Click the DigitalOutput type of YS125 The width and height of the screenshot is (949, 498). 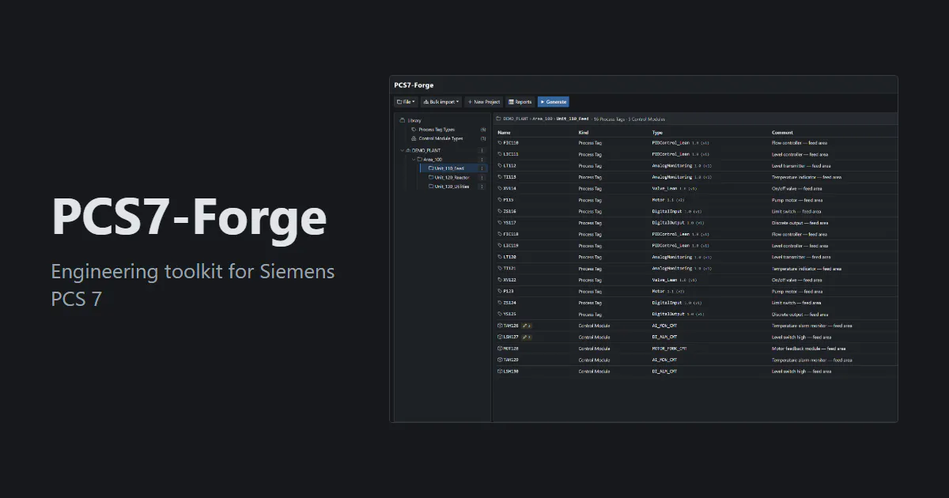679,314
